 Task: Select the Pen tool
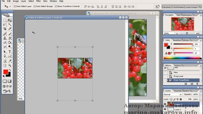(5, 56)
